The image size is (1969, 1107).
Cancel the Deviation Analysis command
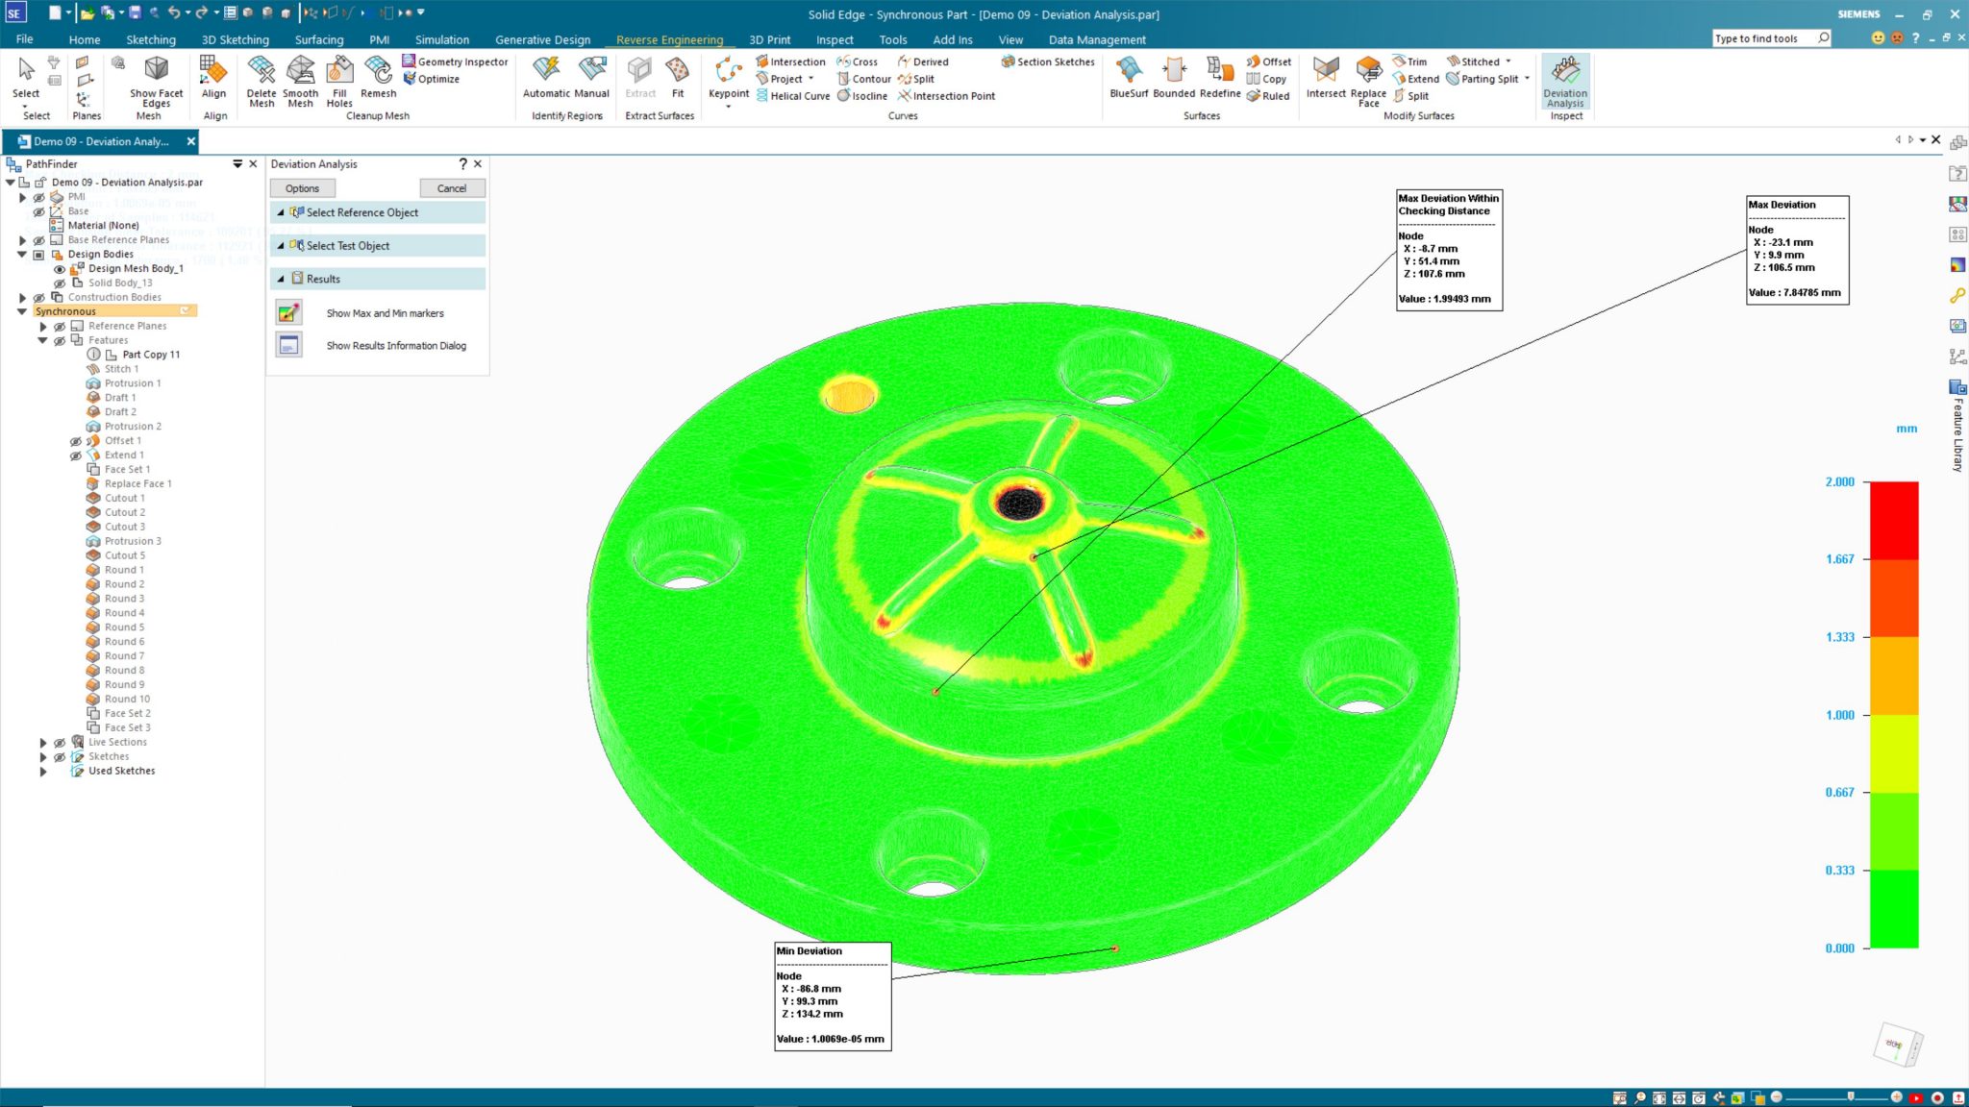(452, 188)
